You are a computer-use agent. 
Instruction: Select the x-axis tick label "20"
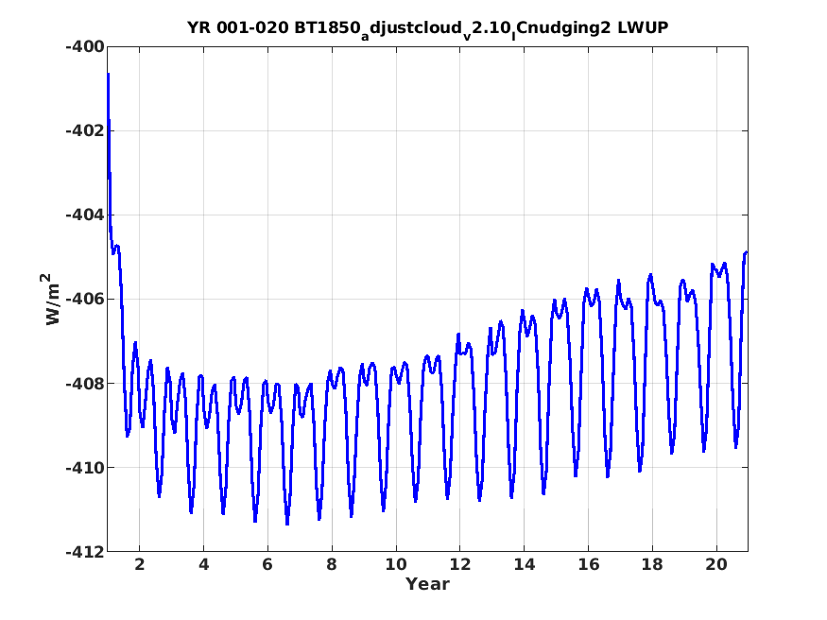click(716, 564)
